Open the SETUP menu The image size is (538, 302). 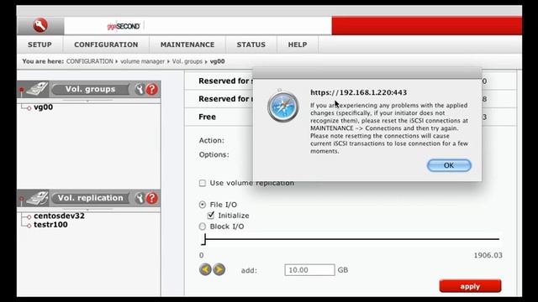click(x=40, y=44)
